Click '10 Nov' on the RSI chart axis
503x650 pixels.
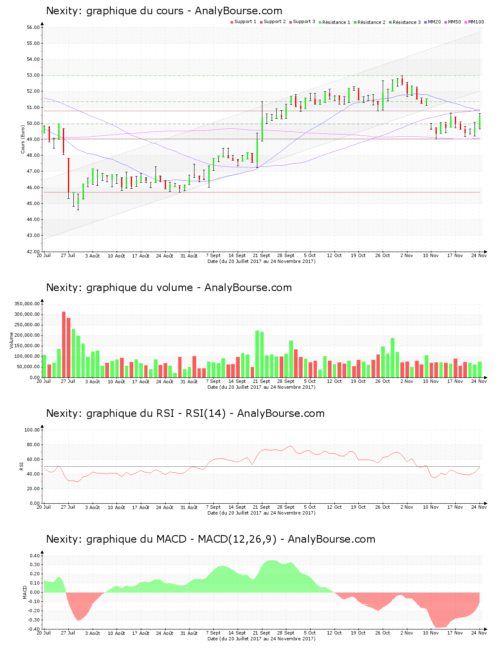coord(431,507)
